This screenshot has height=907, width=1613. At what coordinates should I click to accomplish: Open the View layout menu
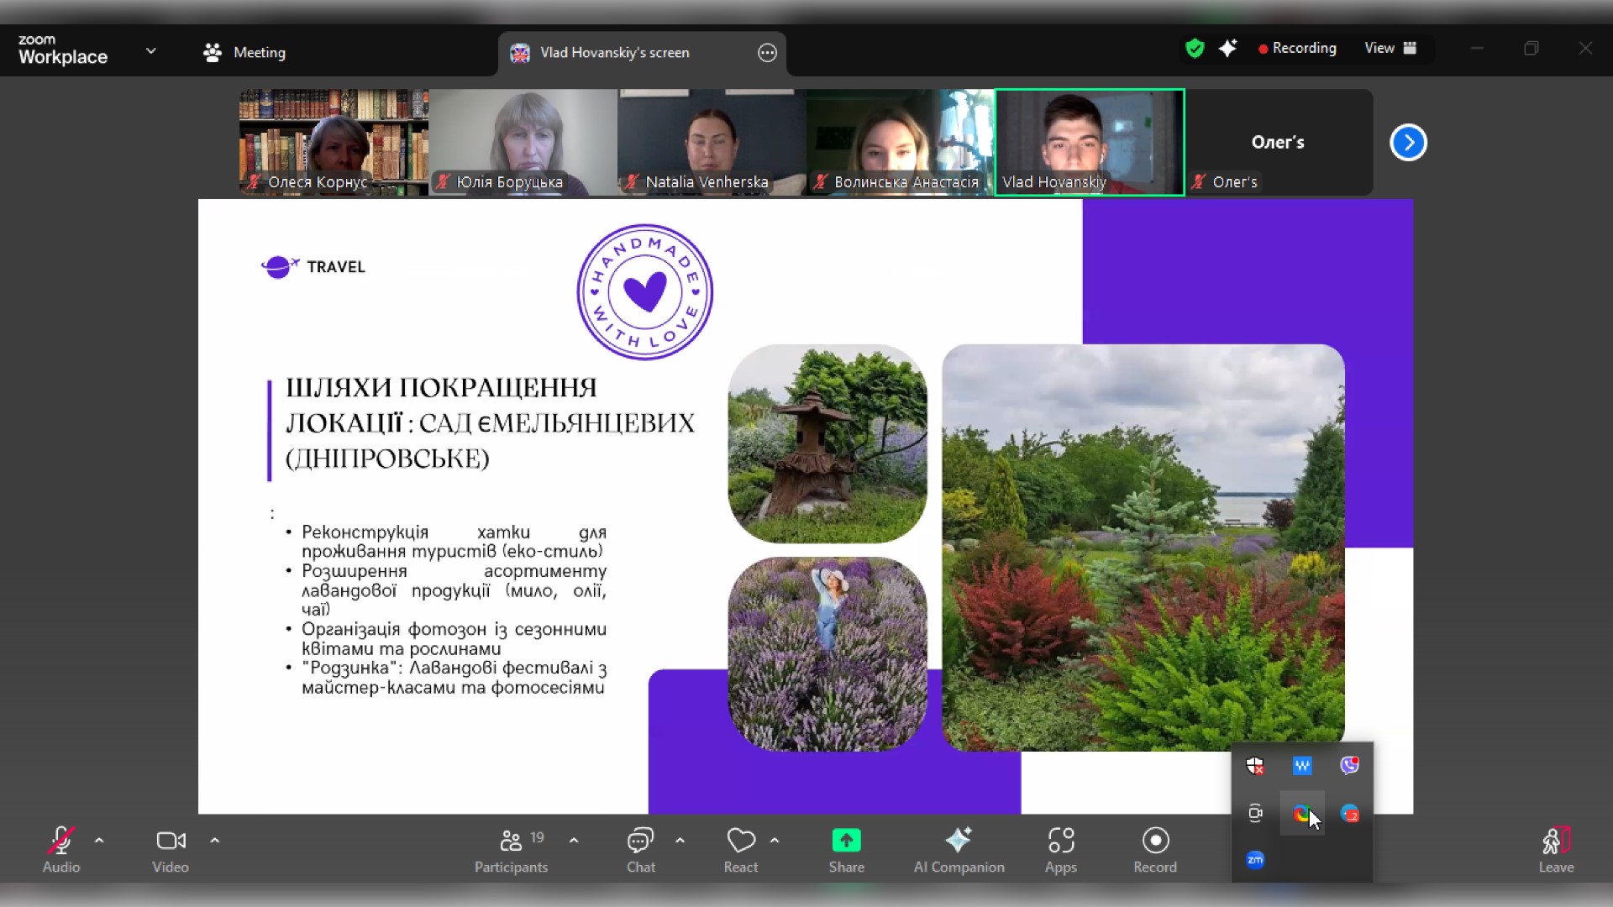coord(1390,48)
